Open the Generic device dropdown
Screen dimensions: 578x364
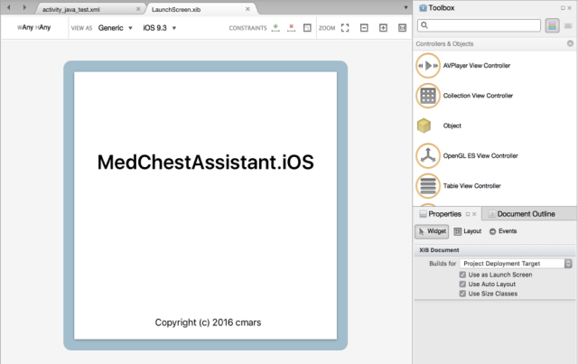[115, 28]
